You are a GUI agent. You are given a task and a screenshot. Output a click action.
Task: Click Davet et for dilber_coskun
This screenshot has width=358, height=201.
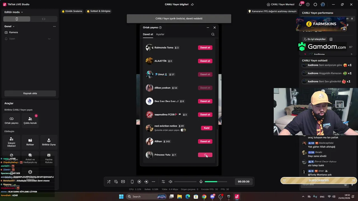pyautogui.click(x=205, y=88)
